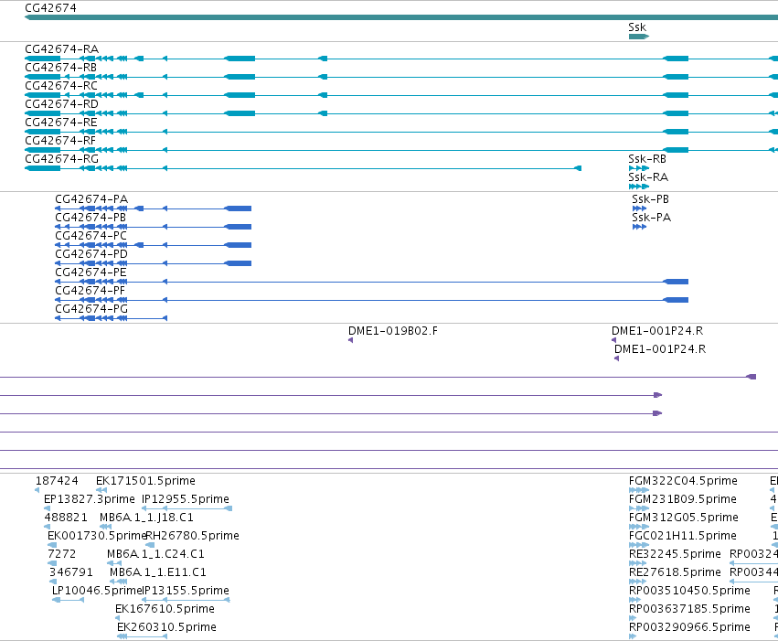778x641 pixels.
Task: Select transcript CG42674-RE label
Action: (61, 123)
